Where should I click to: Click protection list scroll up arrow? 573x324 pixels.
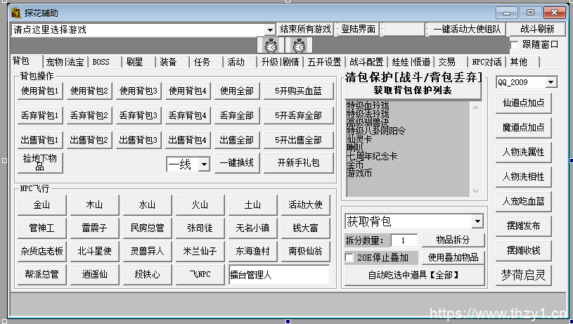(x=475, y=108)
